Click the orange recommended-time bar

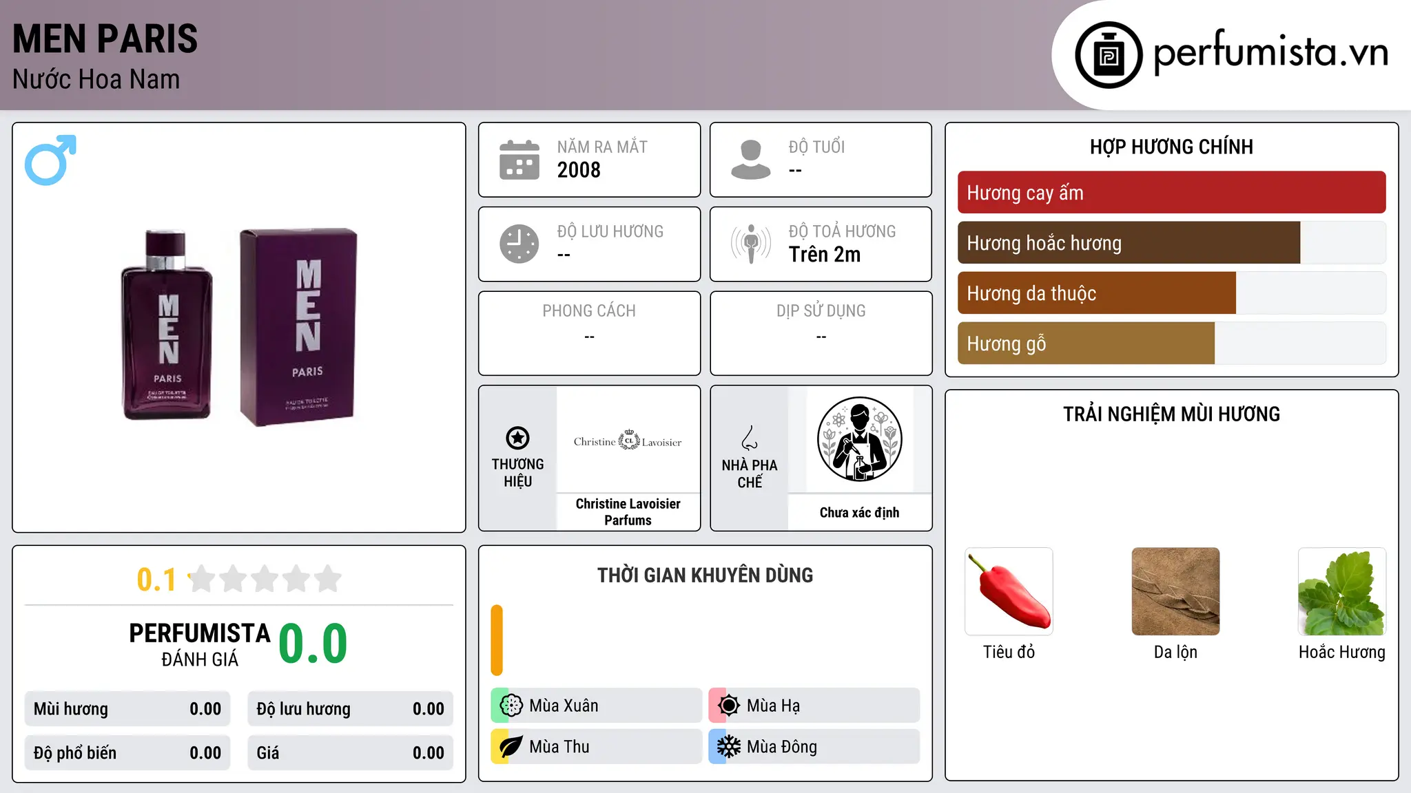tap(497, 640)
